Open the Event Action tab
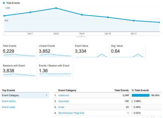Image resolution: width=163 pixels, height=118 pixels. (9, 101)
